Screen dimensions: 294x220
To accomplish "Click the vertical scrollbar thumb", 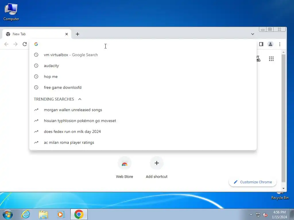I will click(x=283, y=118).
